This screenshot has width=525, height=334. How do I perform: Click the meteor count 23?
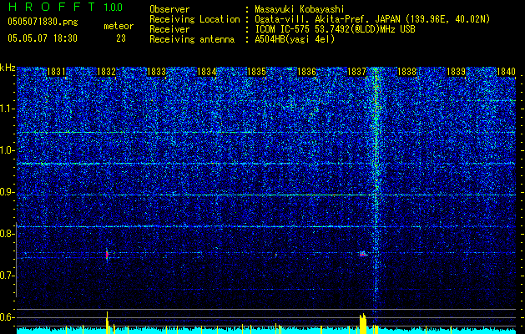point(121,38)
